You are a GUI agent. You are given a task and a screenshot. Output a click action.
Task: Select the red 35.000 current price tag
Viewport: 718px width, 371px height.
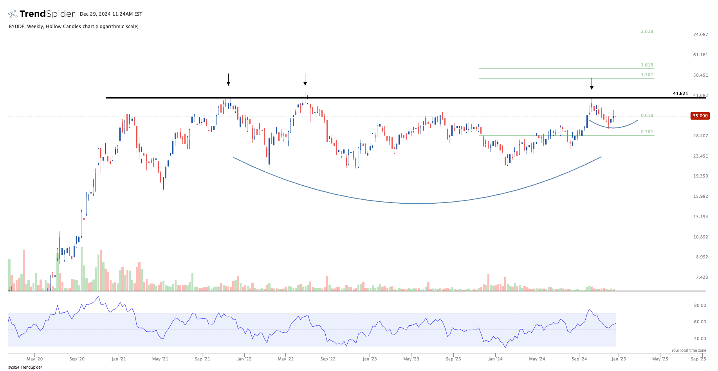click(700, 116)
